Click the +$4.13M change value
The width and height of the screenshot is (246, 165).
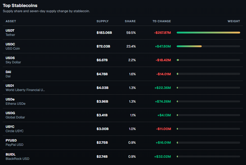(164, 115)
